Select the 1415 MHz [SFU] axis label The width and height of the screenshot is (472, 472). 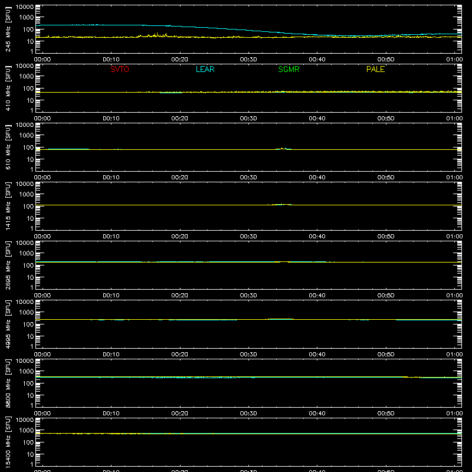click(8, 206)
